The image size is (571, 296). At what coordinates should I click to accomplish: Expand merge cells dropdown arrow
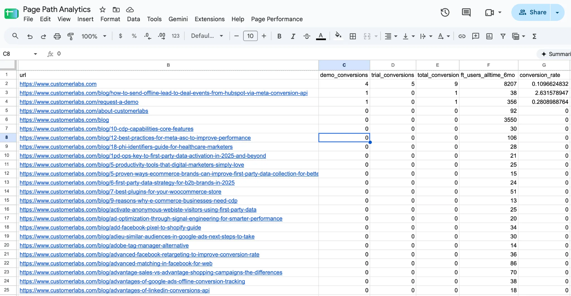[376, 36]
